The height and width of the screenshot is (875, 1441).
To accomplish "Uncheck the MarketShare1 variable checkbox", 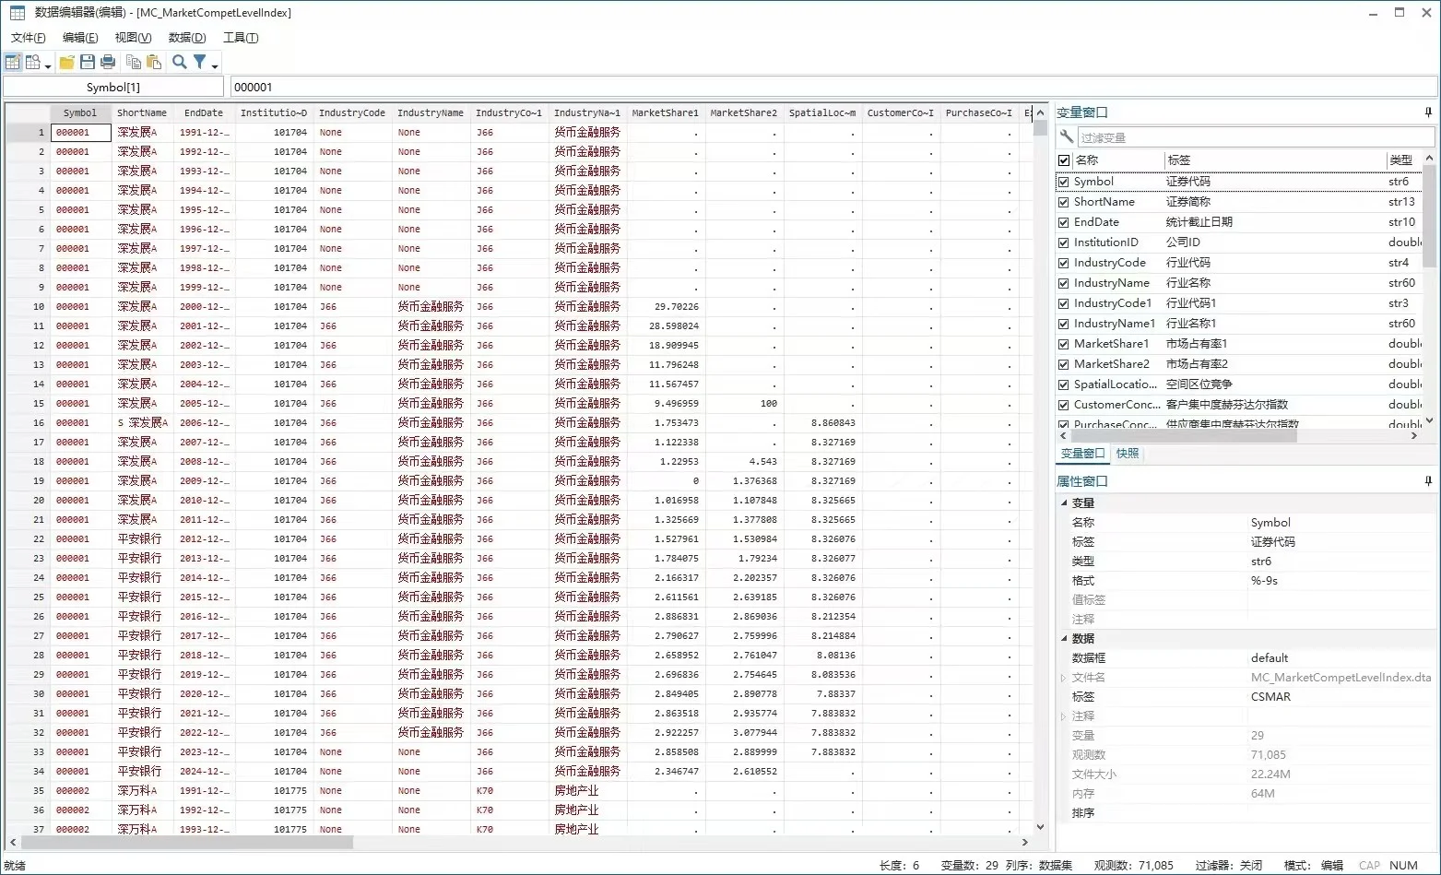I will coord(1064,344).
